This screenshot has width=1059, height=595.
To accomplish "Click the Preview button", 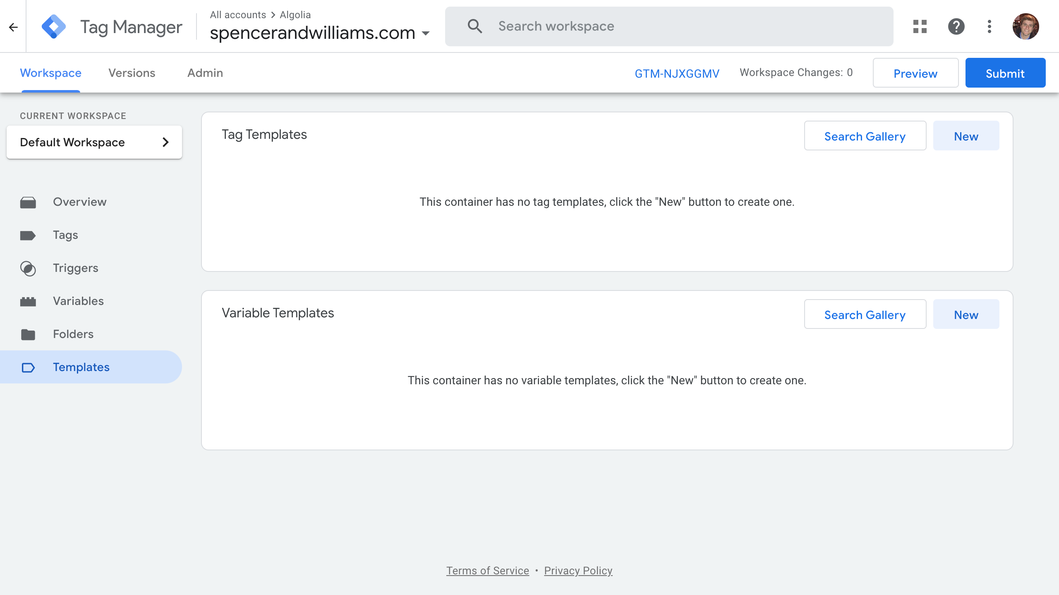I will pyautogui.click(x=915, y=73).
